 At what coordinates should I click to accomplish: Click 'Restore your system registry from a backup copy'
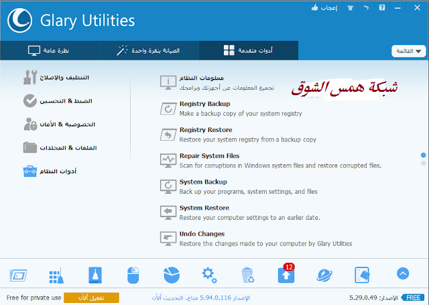tap(247, 139)
